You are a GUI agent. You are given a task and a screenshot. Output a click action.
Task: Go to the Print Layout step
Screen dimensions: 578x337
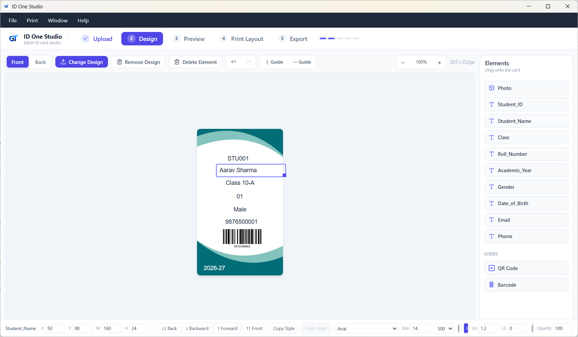[242, 39]
